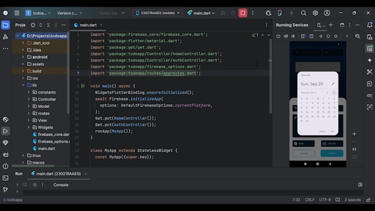Click the device Back triangle button
375x211 pixels.
[320, 36]
